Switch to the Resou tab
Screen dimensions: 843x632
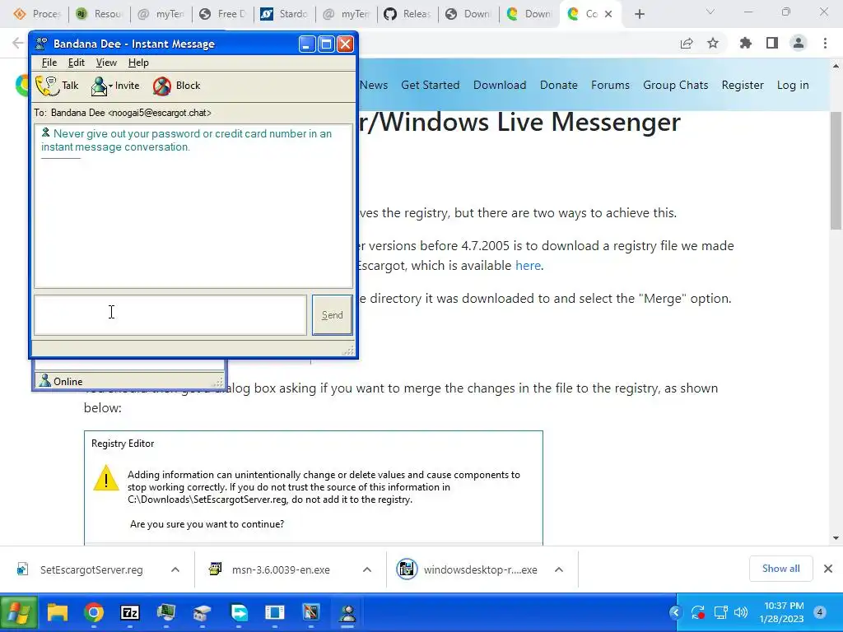coord(100,14)
